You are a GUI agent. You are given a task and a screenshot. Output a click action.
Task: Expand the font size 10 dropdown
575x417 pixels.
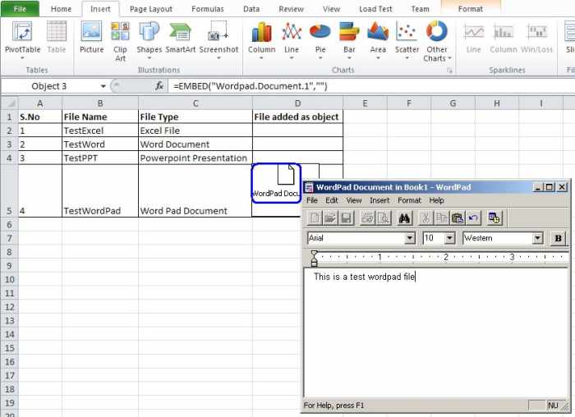coord(449,238)
